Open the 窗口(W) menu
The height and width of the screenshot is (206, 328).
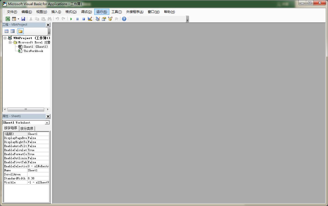point(153,12)
